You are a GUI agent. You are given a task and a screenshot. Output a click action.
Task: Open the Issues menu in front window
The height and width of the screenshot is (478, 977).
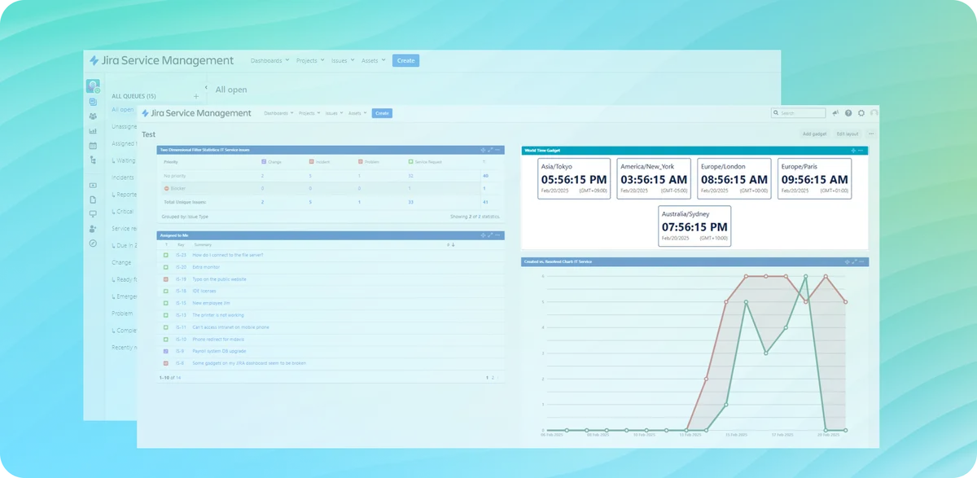tap(334, 113)
